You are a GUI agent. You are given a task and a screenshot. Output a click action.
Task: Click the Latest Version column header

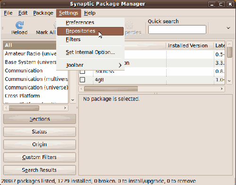(219, 46)
